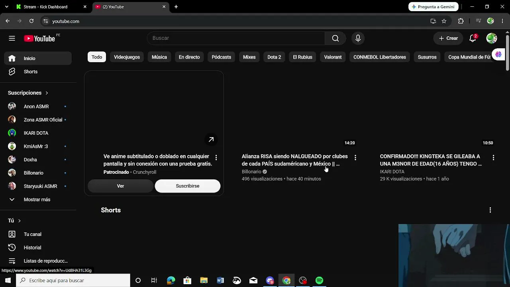Click the page vertical scrollbar
510x287 pixels.
coord(507,53)
